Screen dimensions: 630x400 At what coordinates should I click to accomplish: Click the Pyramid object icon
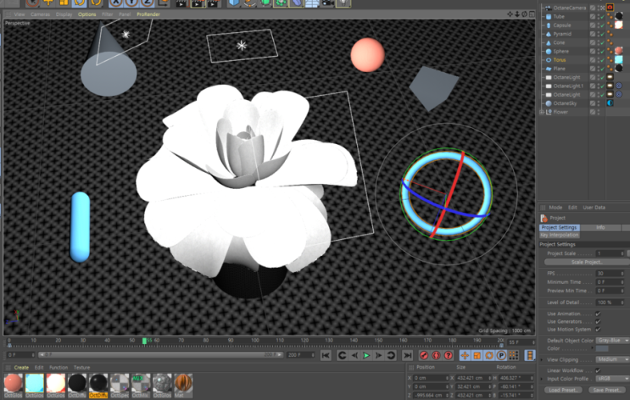coord(548,33)
